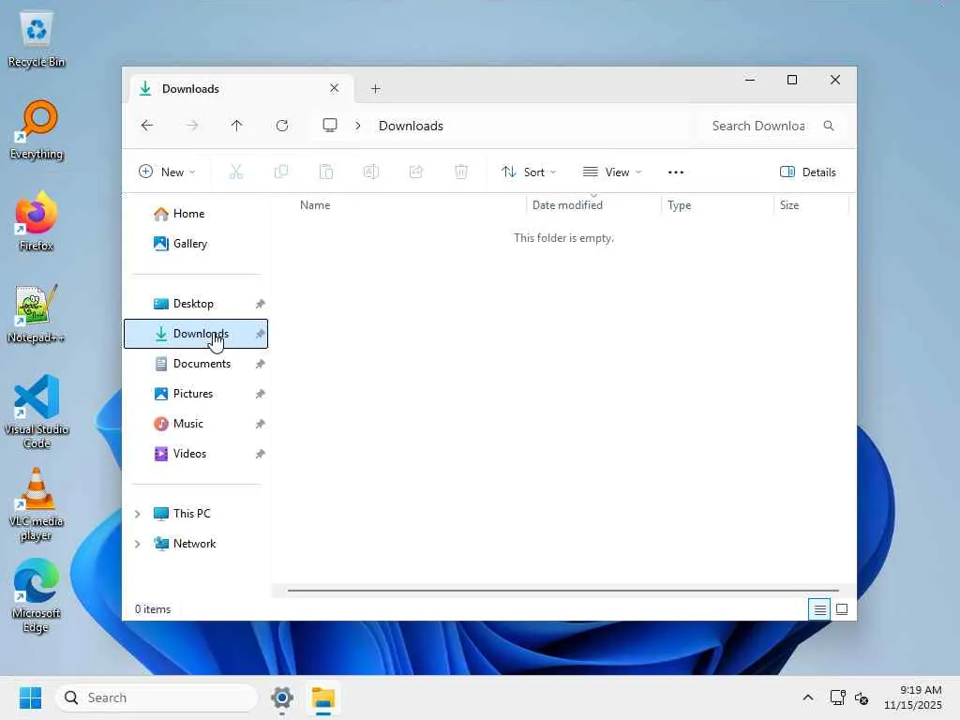The width and height of the screenshot is (960, 720).
Task: Click the Share icon in the toolbar
Action: 416,172
